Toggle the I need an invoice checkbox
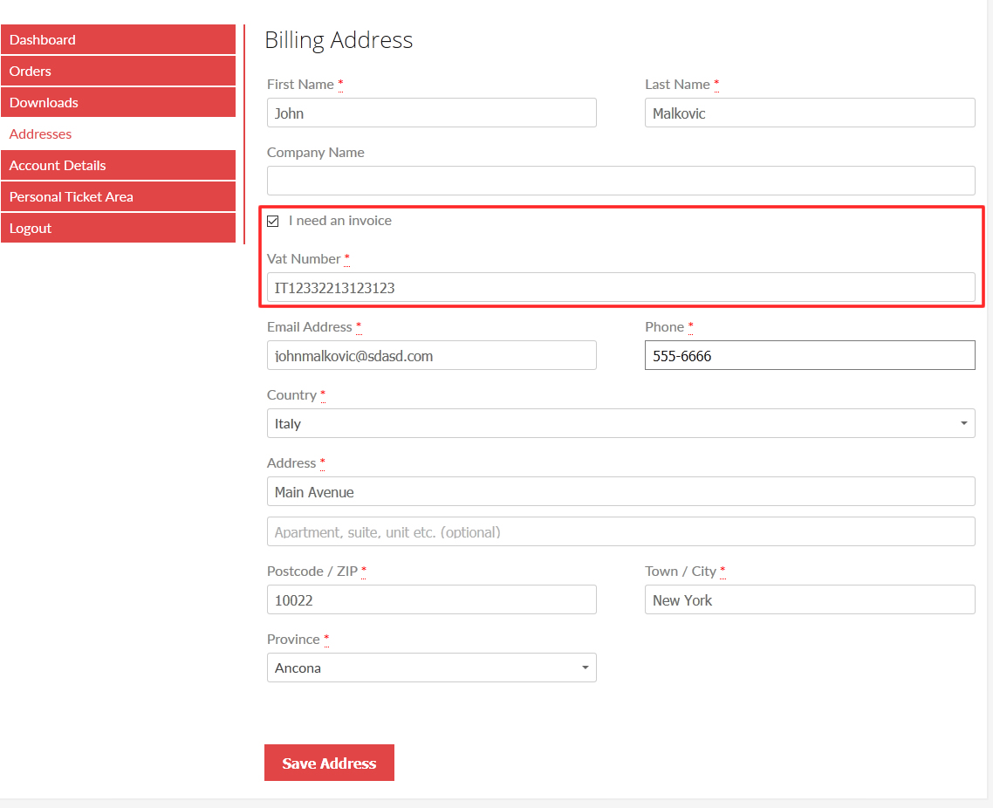Viewport: 993px width, 808px height. pyautogui.click(x=273, y=221)
